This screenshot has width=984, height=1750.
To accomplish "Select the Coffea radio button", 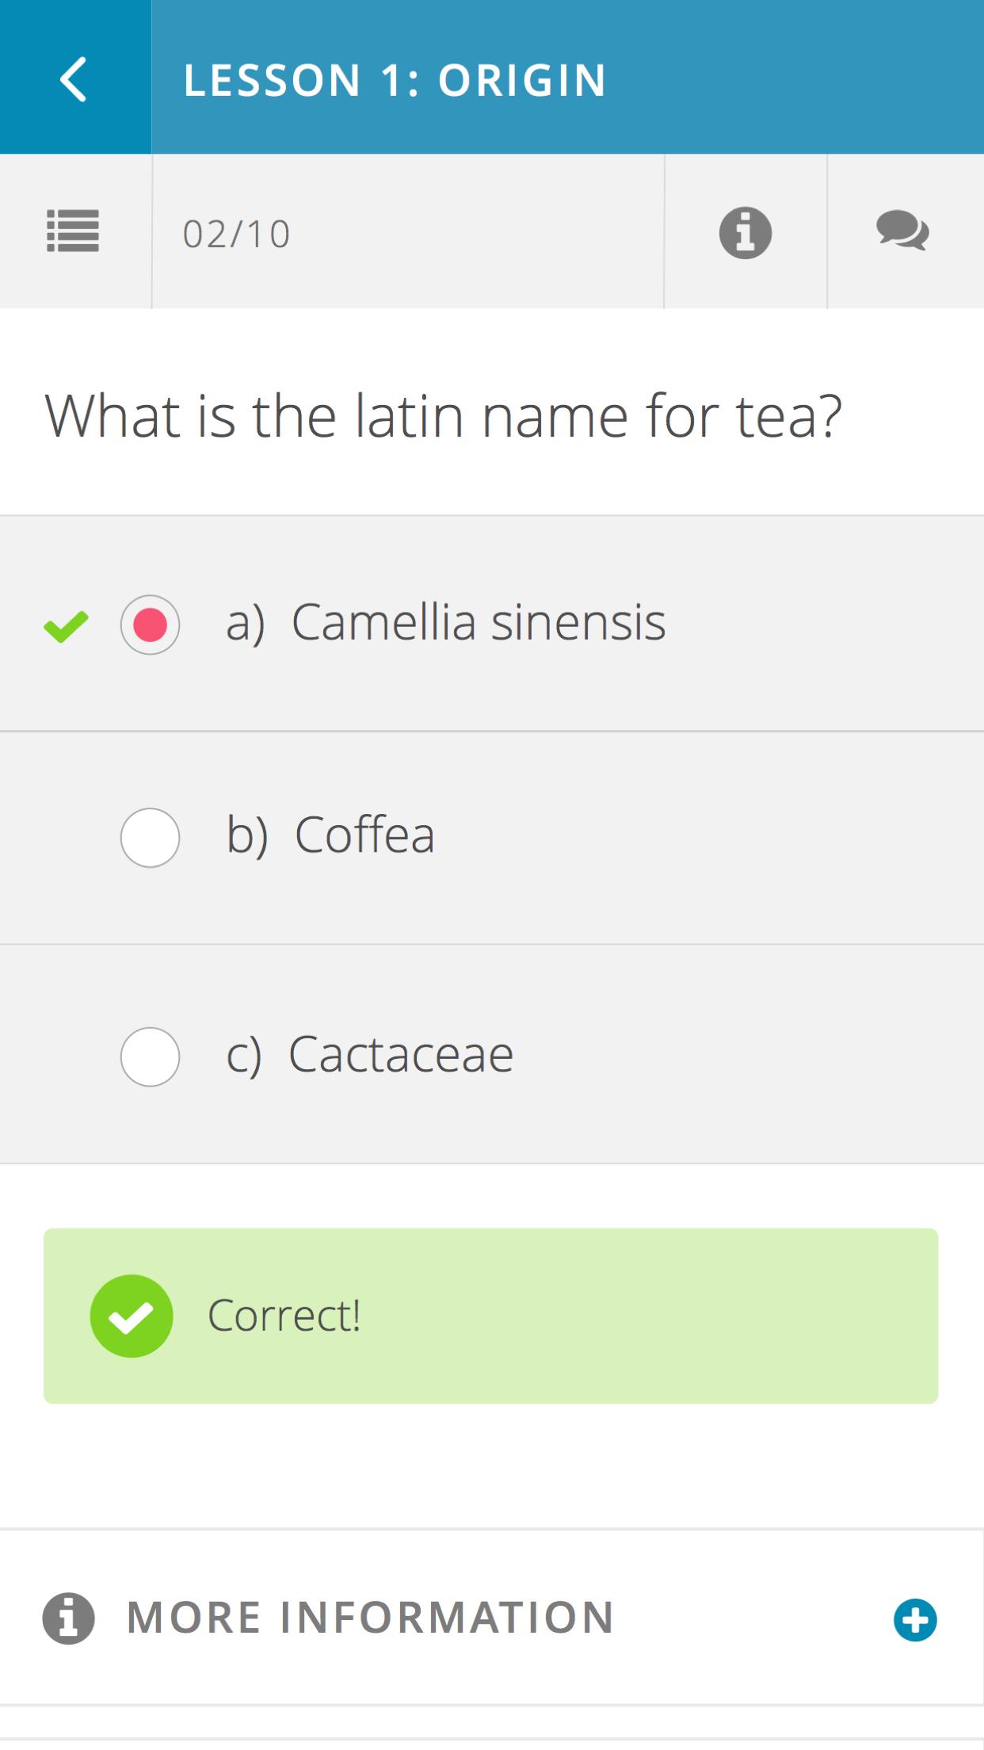I will (150, 838).
